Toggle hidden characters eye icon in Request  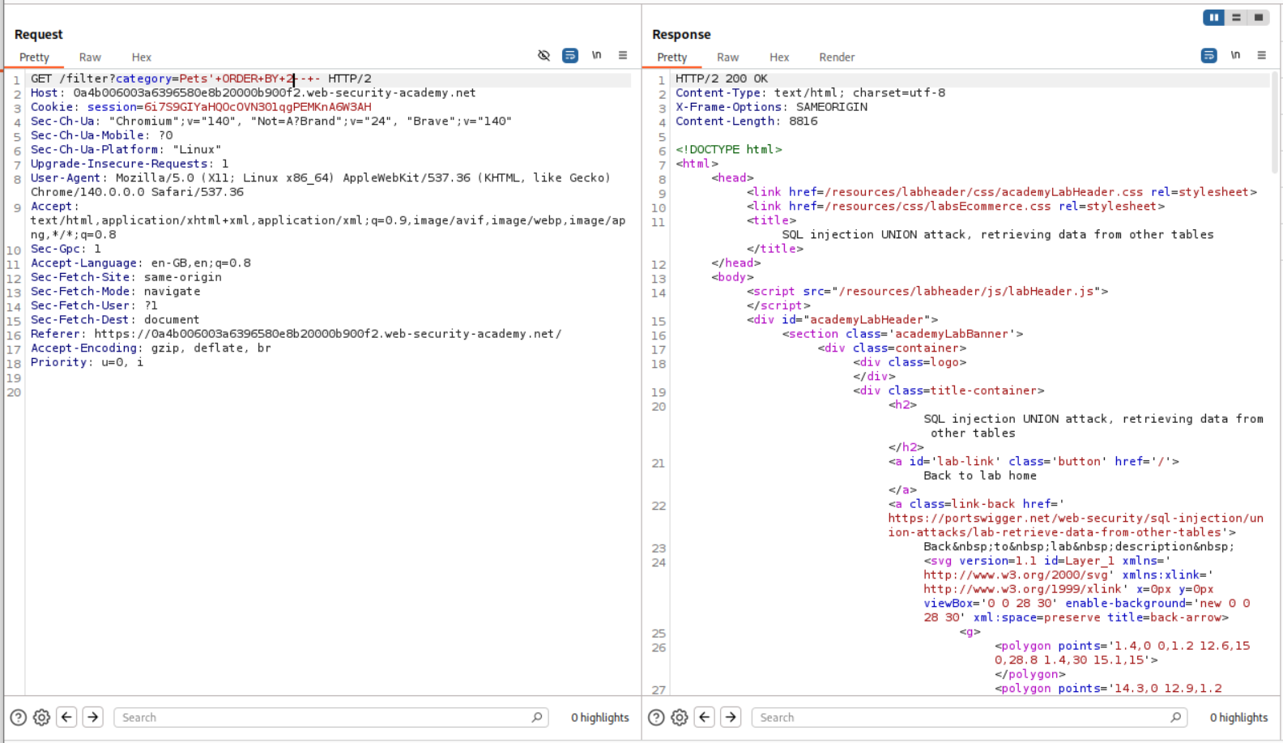coord(543,56)
